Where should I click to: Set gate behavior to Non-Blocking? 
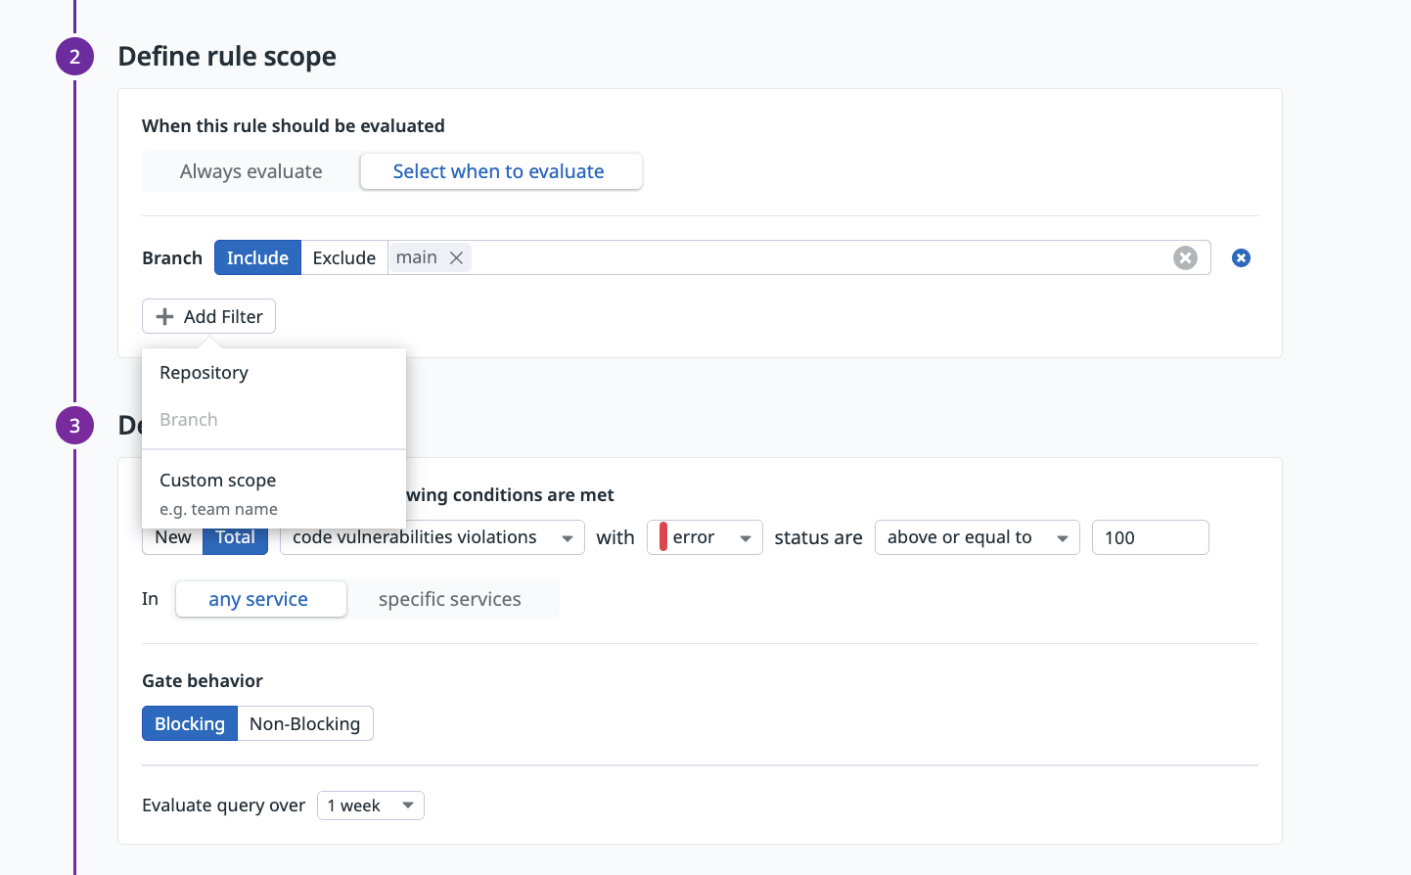(x=304, y=724)
